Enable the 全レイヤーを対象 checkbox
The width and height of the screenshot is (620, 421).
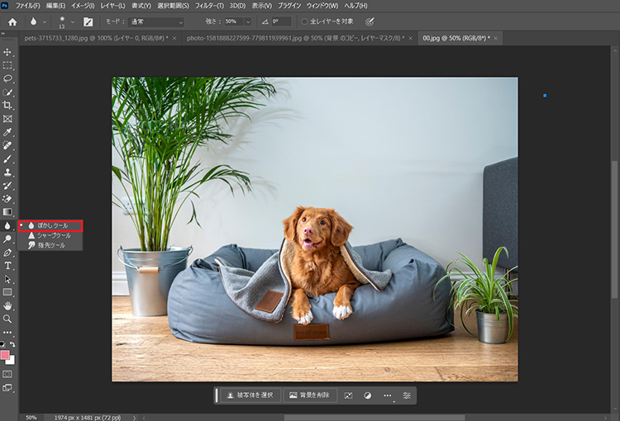304,21
